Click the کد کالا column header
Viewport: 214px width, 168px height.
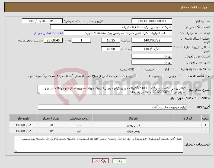[x=188, y=118]
